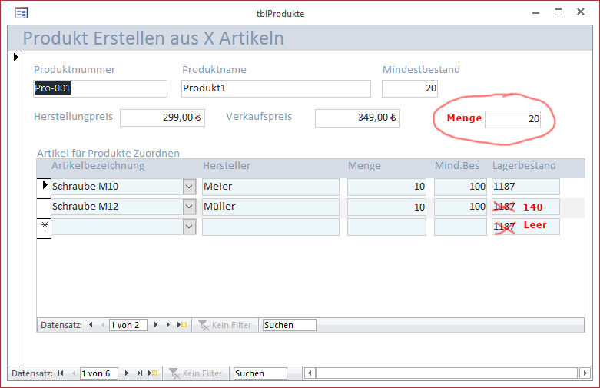Click Menge field in Schraube M12 row

point(386,207)
